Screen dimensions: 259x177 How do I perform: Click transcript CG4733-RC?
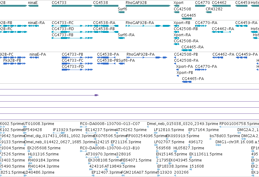click(72, 26)
